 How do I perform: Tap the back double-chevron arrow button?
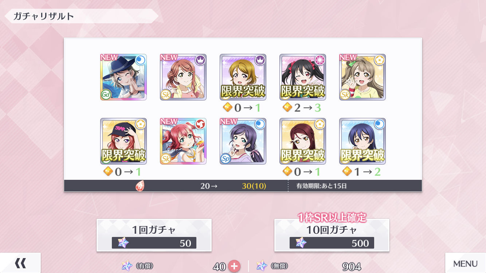point(20,263)
